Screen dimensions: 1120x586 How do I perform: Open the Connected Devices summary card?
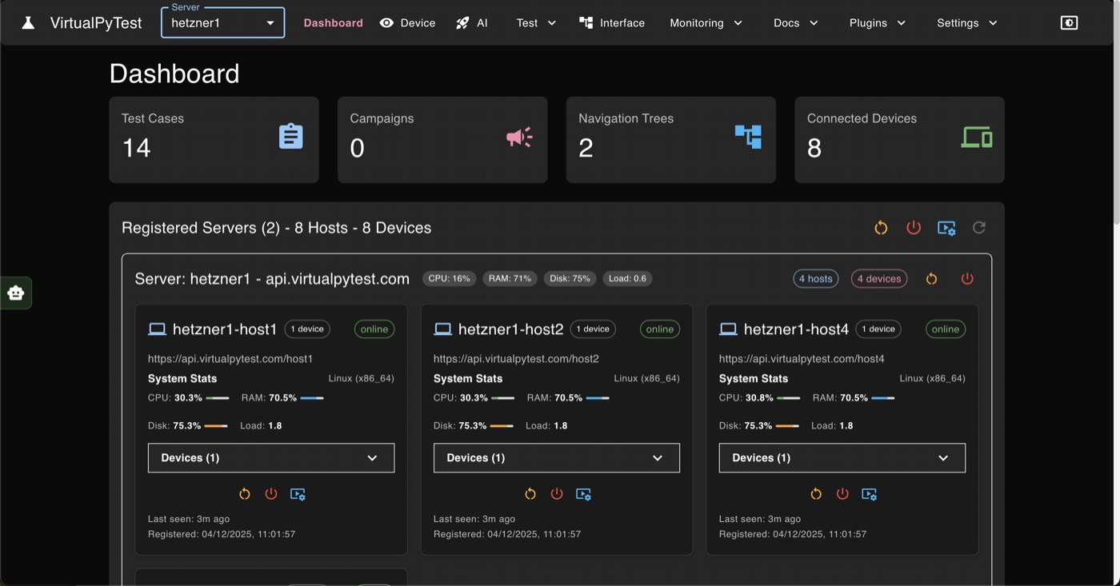[899, 140]
